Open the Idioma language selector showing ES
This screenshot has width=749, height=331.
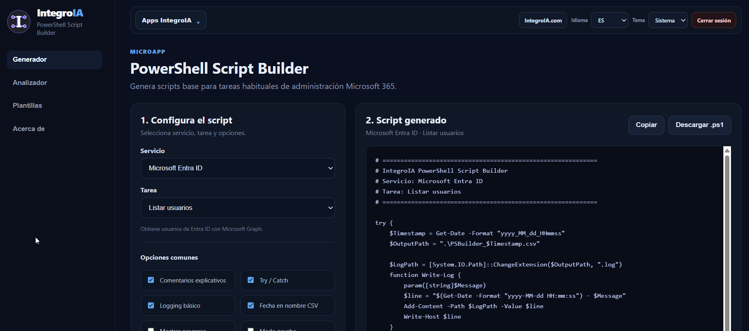coord(610,20)
